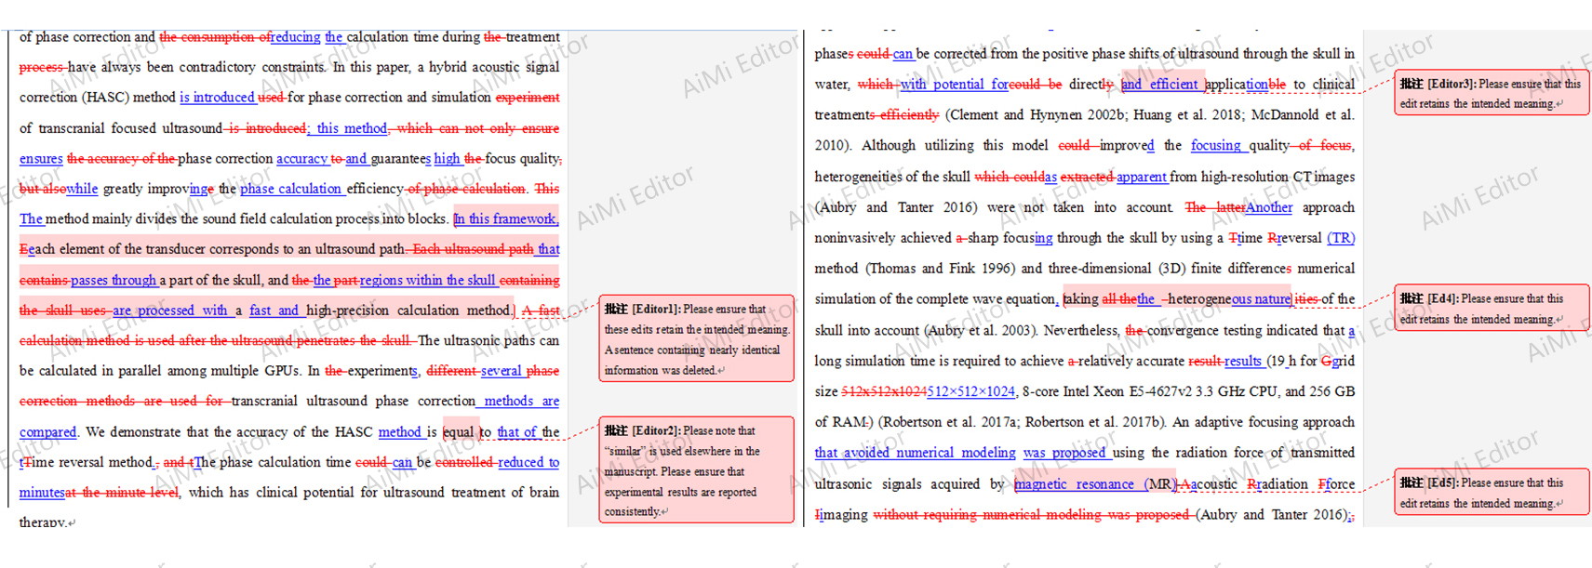This screenshot has width=1592, height=568.
Task: Click the inserted phrase "fast and"
Action: [274, 310]
